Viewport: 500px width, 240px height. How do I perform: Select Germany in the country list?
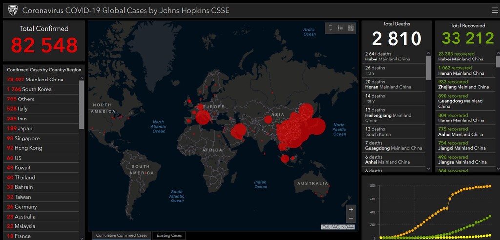(41, 207)
